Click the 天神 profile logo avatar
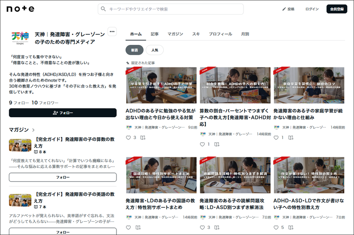The image size is (354, 235). coord(20,38)
